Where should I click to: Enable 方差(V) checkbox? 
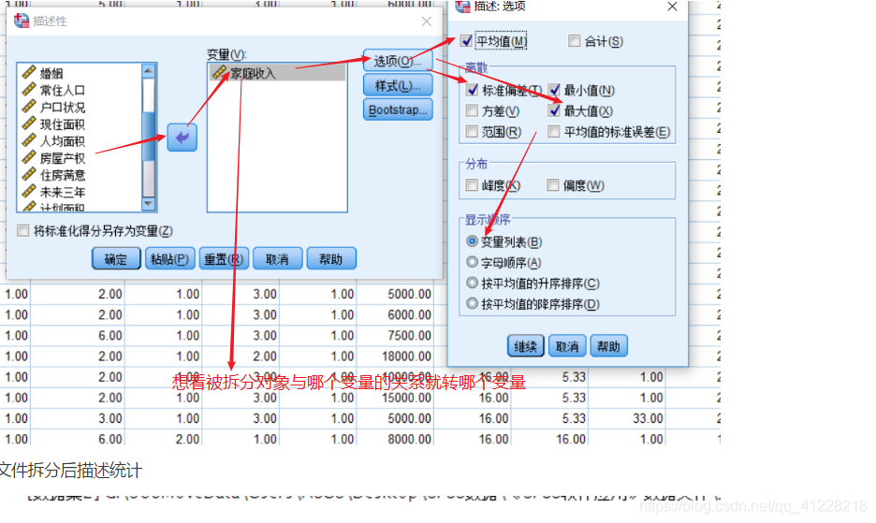tap(472, 110)
